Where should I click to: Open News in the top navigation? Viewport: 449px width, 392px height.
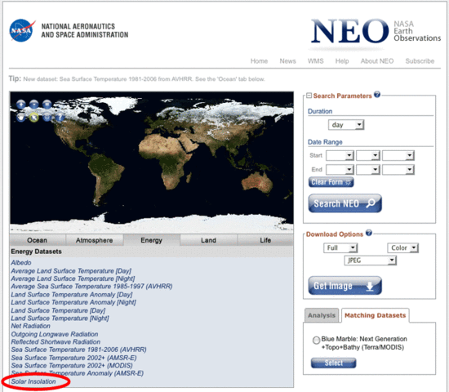(x=288, y=61)
